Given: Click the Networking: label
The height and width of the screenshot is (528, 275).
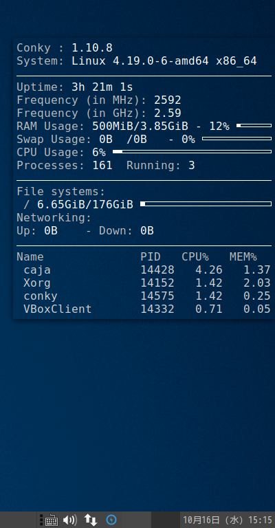Looking at the screenshot, I should coord(54,217).
